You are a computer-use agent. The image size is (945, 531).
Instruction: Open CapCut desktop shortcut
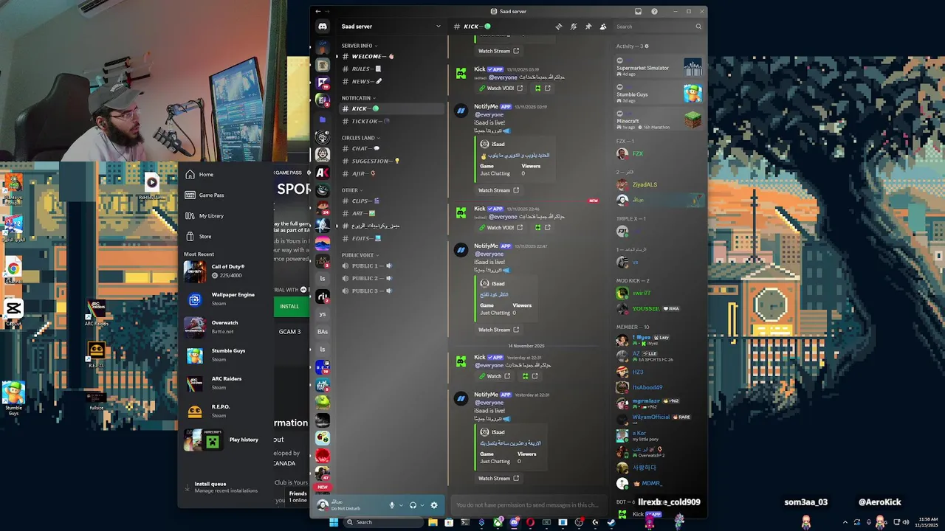(x=13, y=311)
